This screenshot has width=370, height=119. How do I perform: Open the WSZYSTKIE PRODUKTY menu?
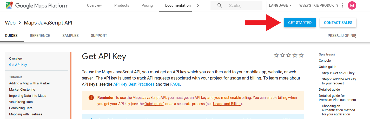point(319,5)
